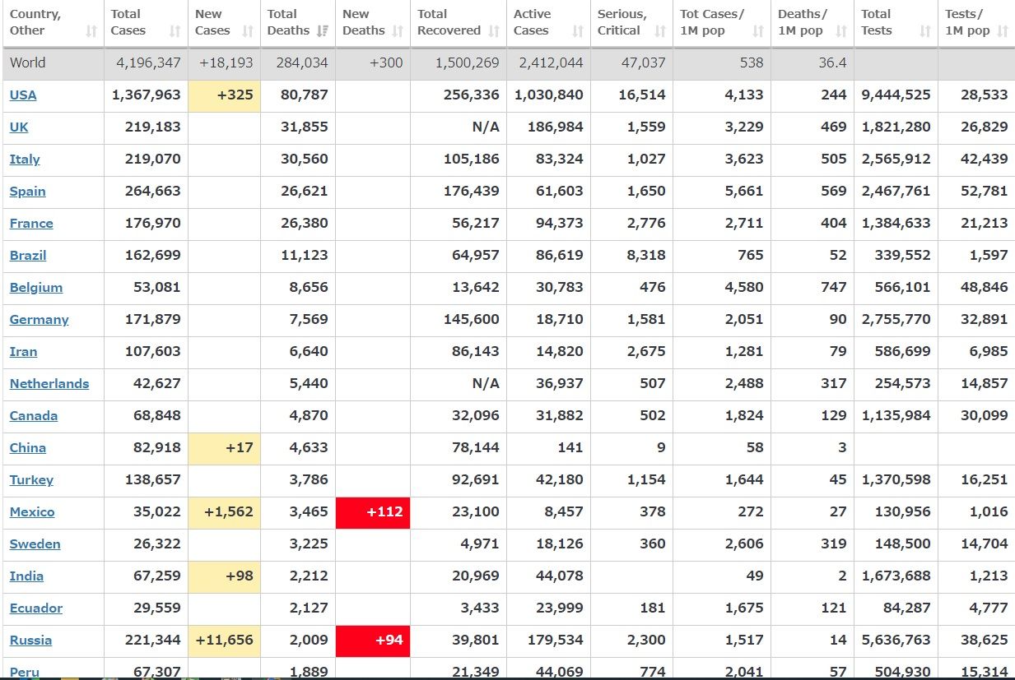Select Russia's yellow +11,656 new cases cell
Screen dimensions: 1015x680
(224, 640)
